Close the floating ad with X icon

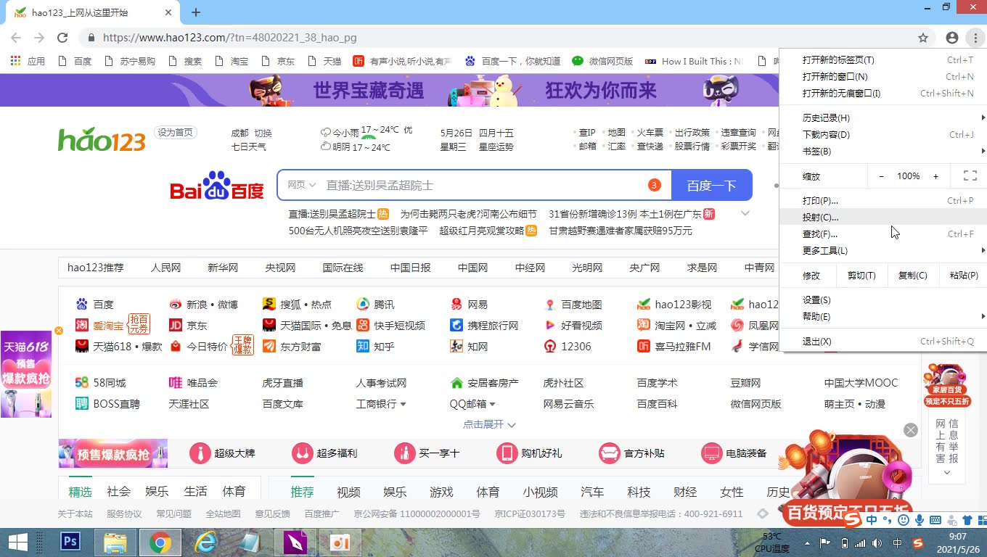(x=911, y=430)
